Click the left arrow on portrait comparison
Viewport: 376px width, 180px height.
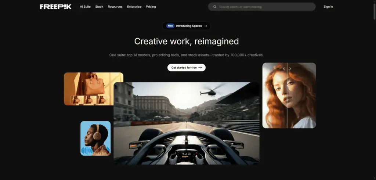pos(283,69)
